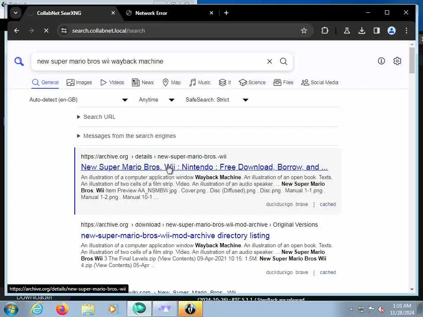This screenshot has height=317, width=423.
Task: Open SearXNG preferences gear
Action: click(x=397, y=61)
